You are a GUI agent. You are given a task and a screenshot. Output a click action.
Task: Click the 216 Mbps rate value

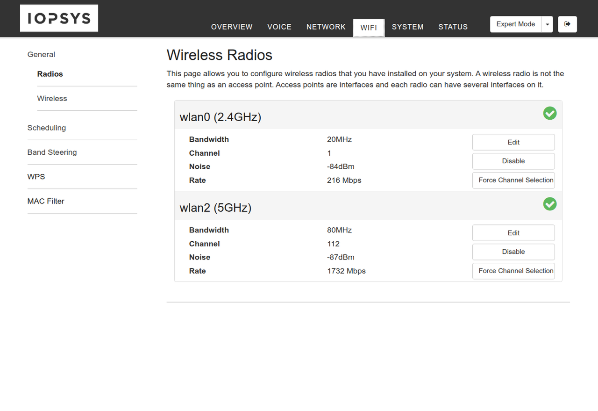click(x=344, y=180)
